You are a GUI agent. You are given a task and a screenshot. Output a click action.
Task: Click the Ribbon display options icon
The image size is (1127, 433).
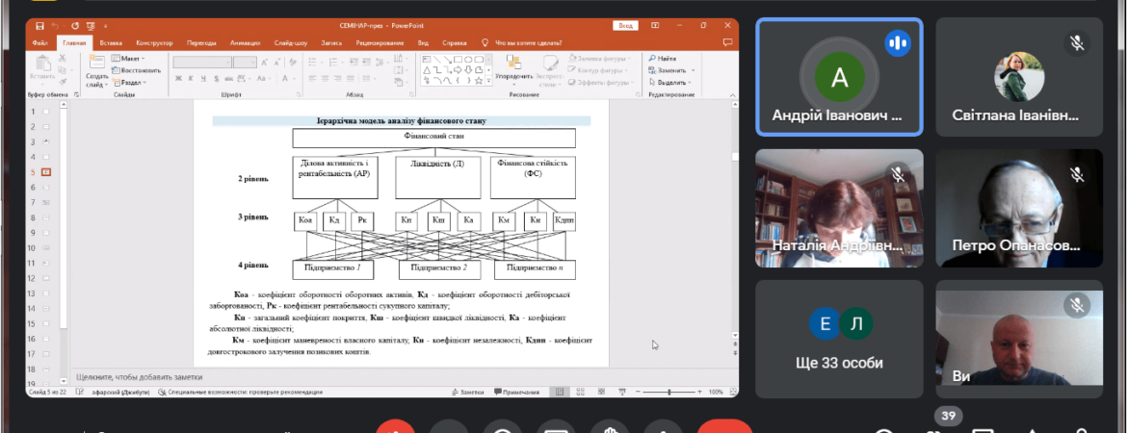coord(655,26)
